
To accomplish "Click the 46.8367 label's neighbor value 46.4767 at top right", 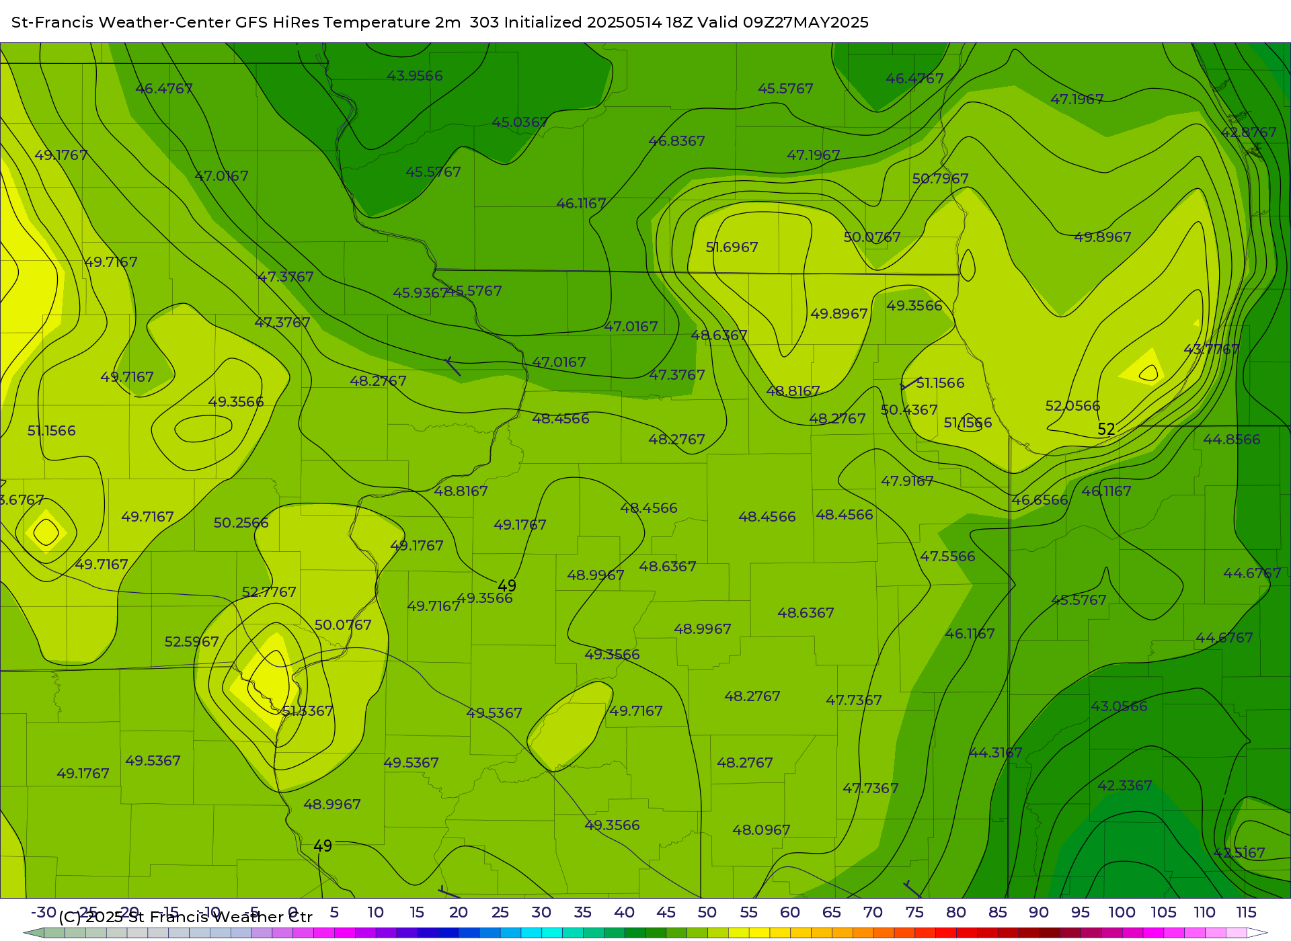I will pyautogui.click(x=914, y=79).
